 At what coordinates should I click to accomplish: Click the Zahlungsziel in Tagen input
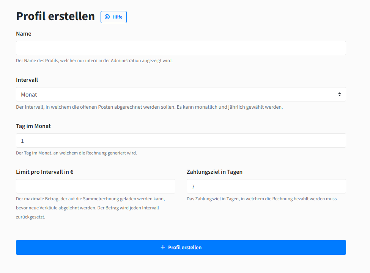click(x=266, y=186)
